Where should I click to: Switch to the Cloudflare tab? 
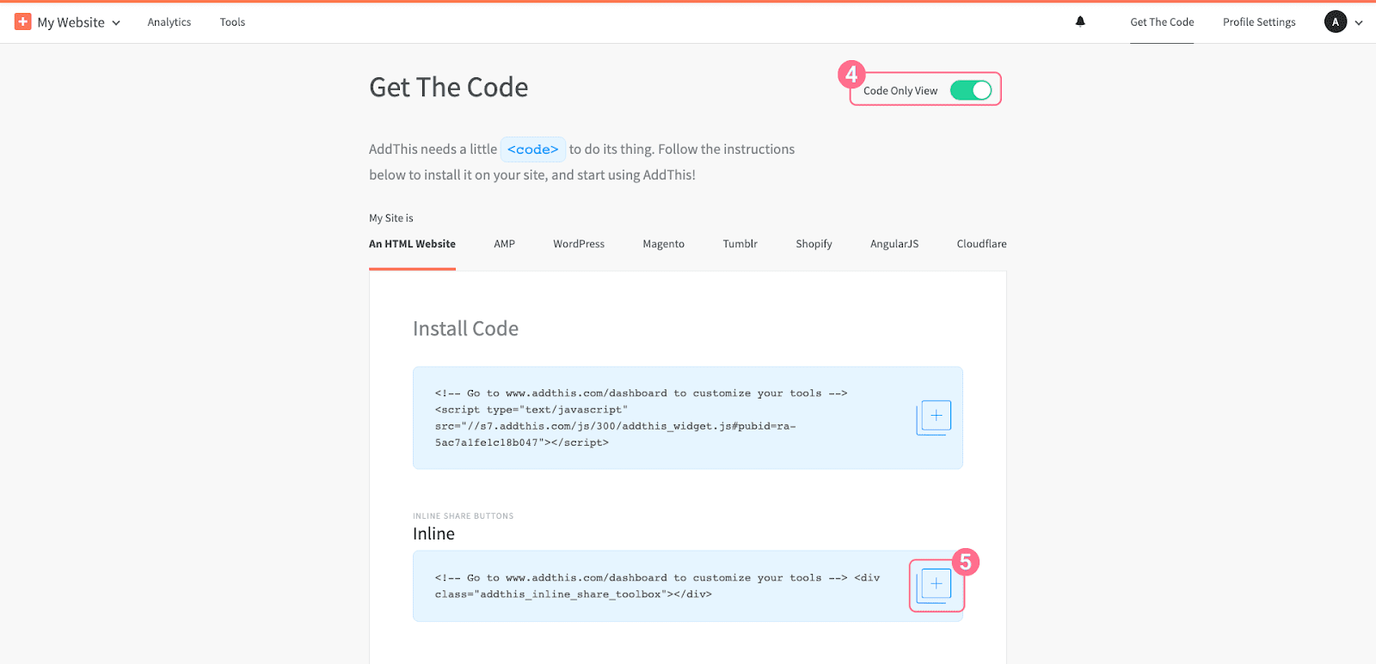click(981, 244)
